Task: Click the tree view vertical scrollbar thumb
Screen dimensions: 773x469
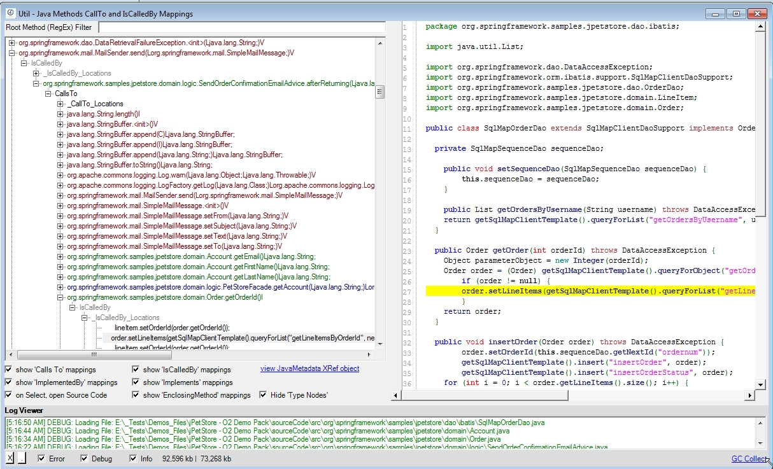Action: [x=380, y=92]
